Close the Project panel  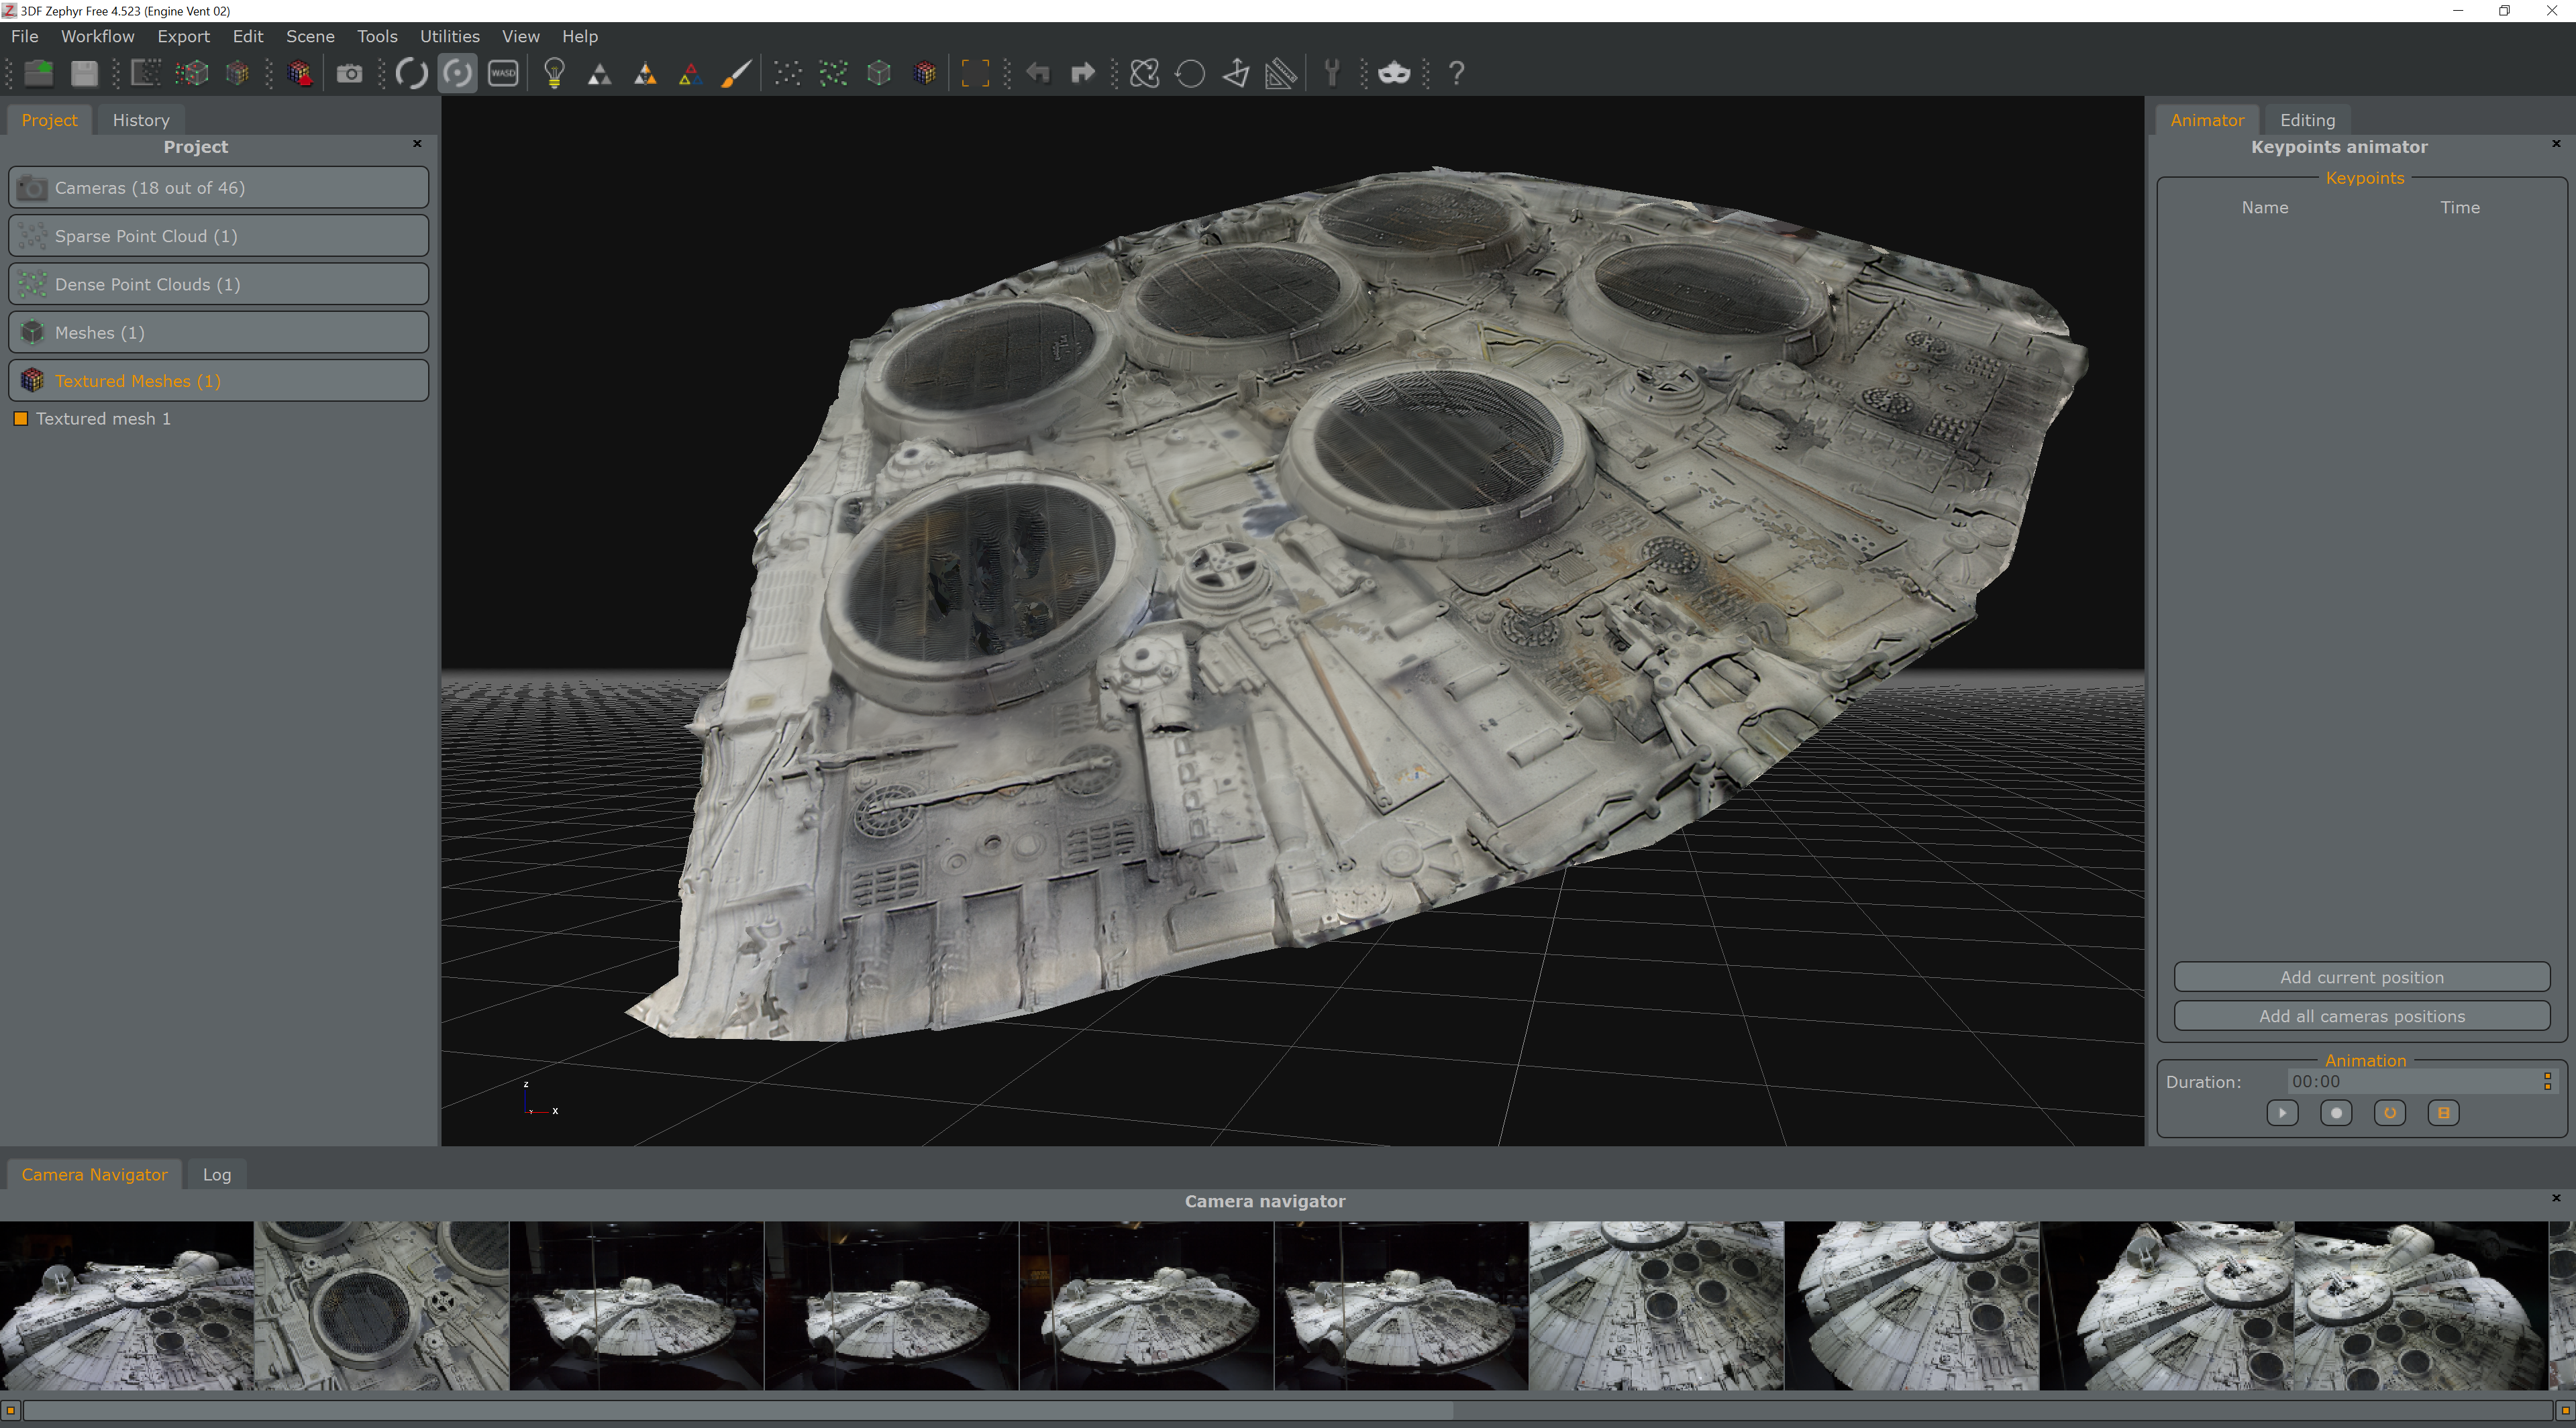click(x=418, y=144)
